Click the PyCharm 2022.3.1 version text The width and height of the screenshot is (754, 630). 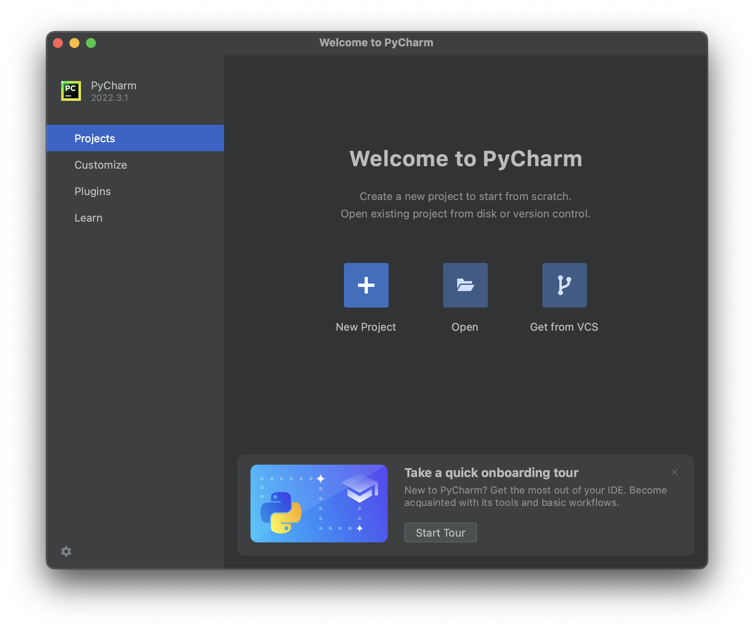coord(110,98)
